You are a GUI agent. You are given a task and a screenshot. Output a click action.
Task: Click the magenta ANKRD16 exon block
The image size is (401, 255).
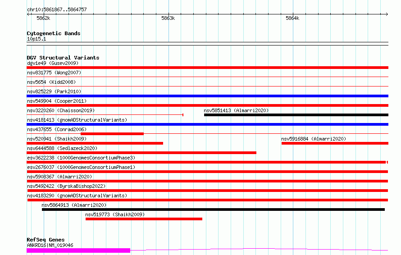78,250
